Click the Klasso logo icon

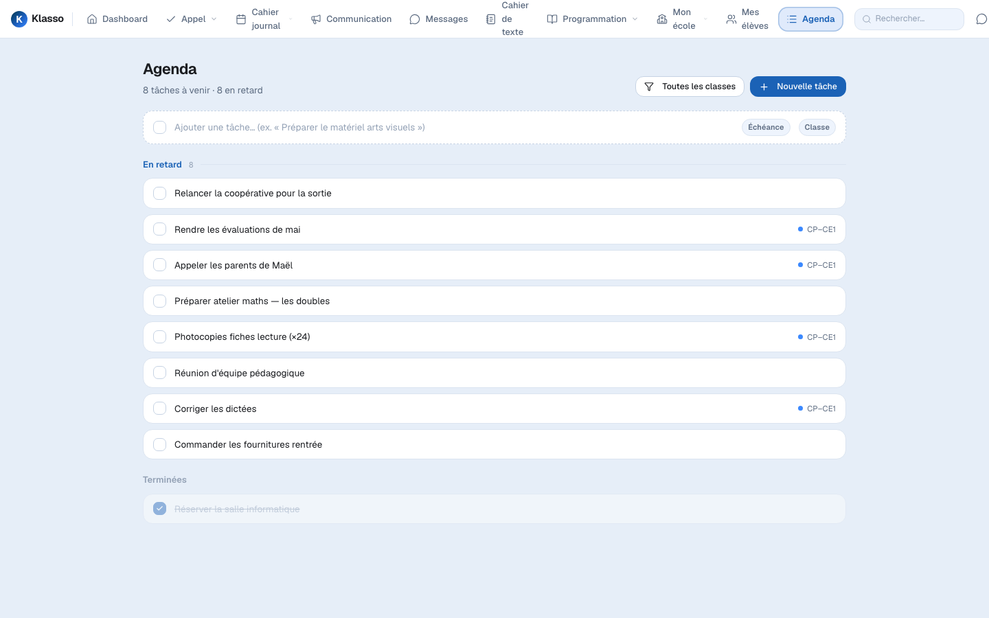[19, 19]
